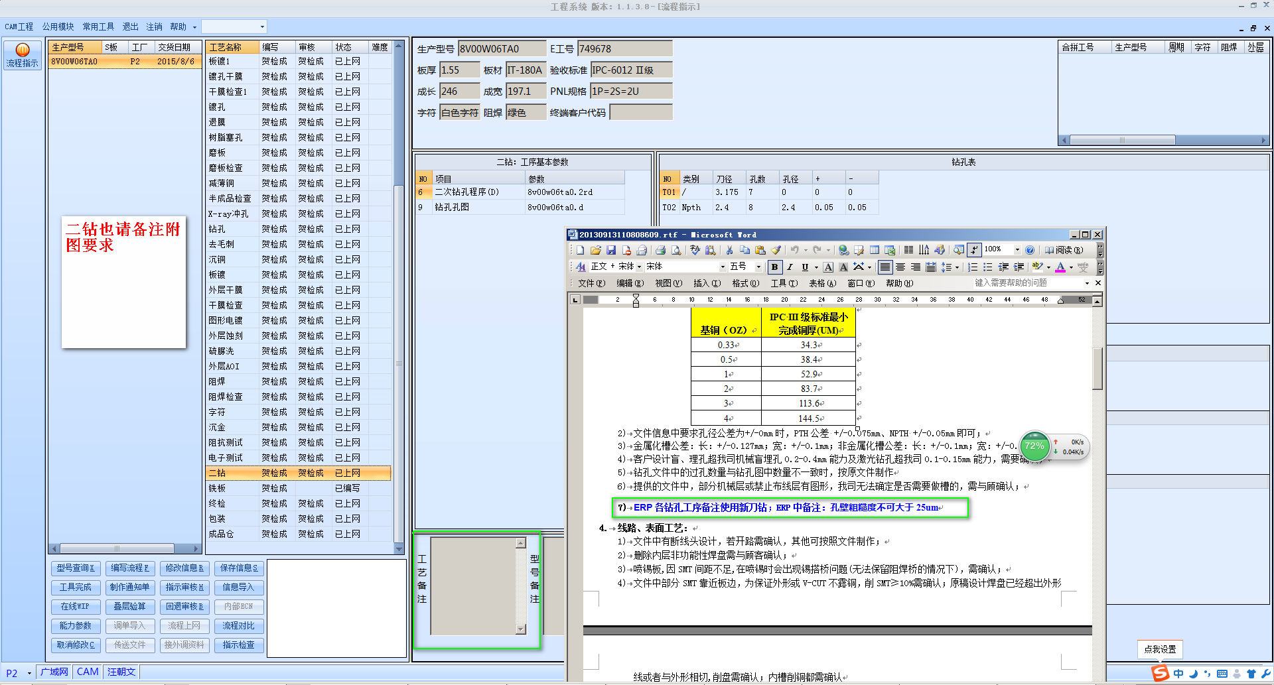1274x685 pixels.
Task: Save the Word document
Action: (x=610, y=250)
